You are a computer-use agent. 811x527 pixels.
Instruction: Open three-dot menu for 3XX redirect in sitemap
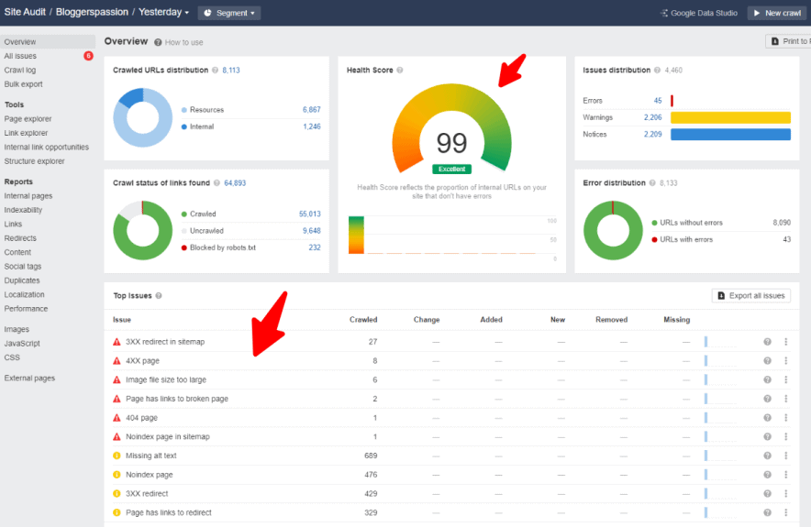[x=785, y=342]
